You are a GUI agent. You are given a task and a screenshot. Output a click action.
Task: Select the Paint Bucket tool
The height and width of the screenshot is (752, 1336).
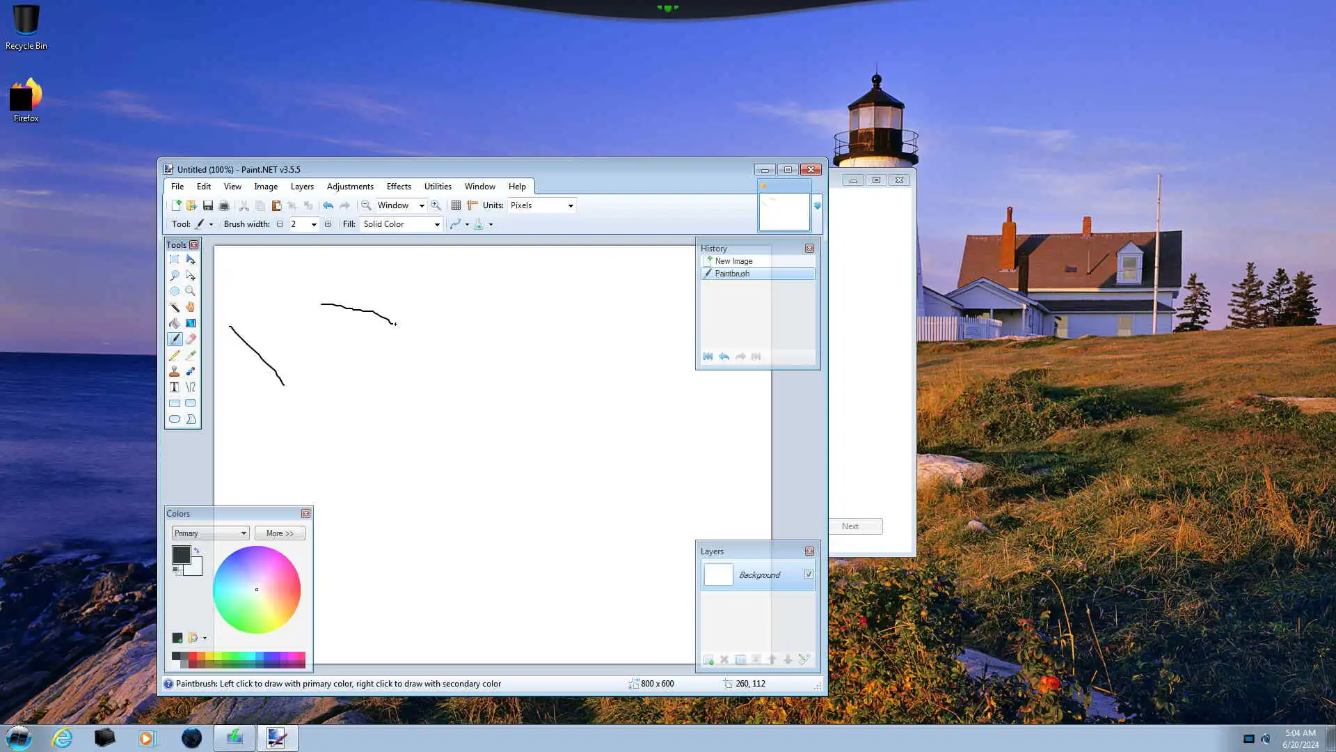[x=175, y=323]
